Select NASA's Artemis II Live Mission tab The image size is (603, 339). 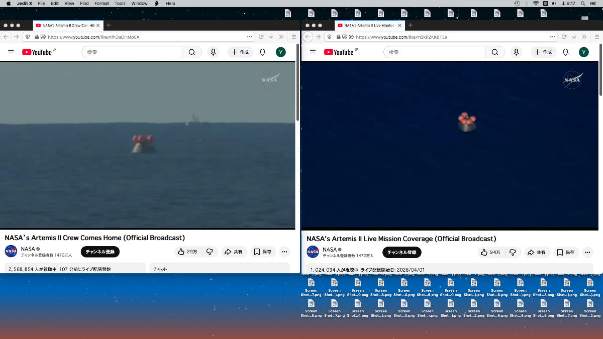coord(369,25)
